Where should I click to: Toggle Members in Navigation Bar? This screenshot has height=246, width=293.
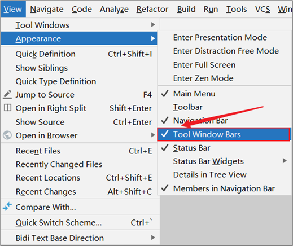(x=224, y=188)
